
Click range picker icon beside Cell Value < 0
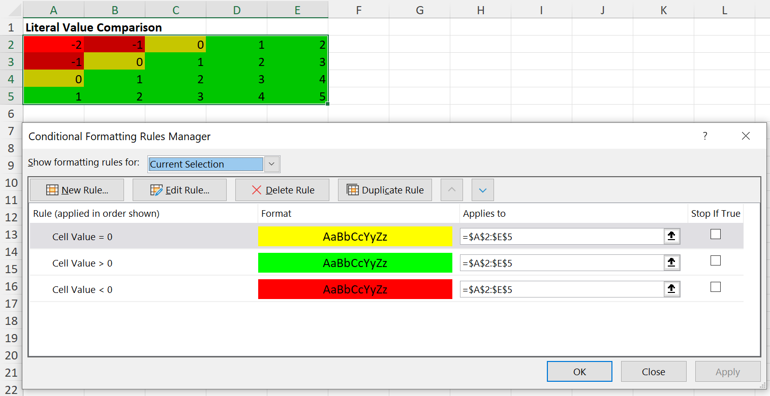tap(671, 289)
